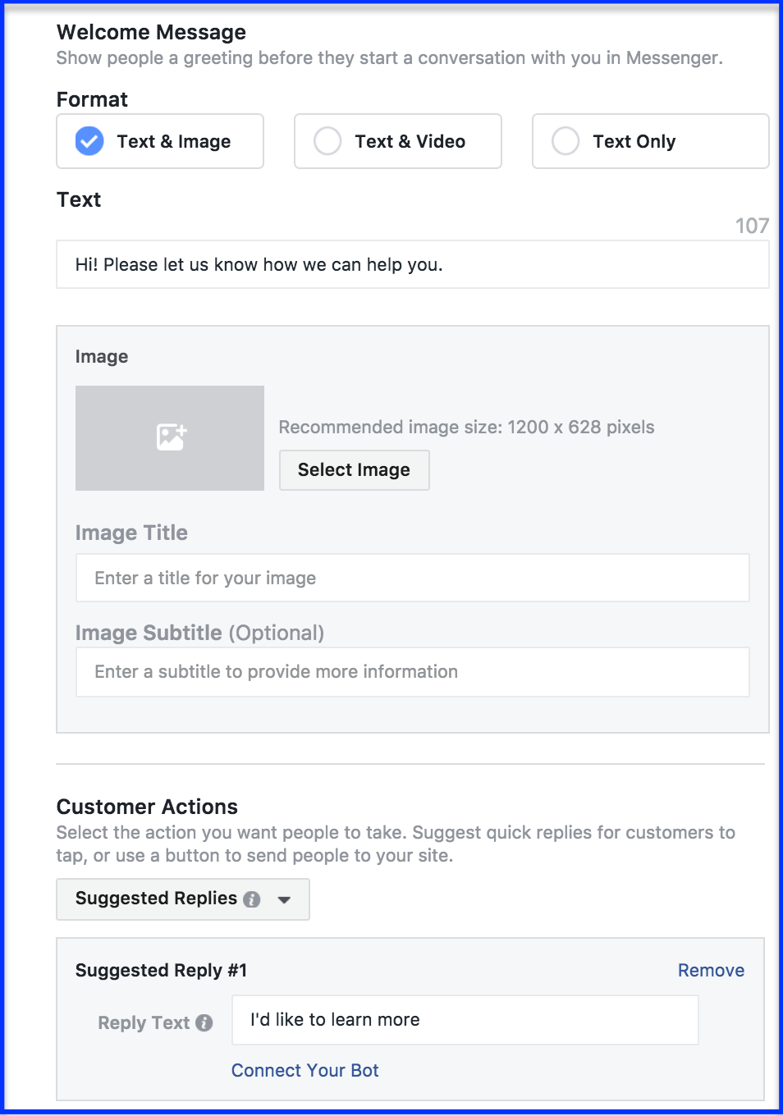Click the Suggested Reply #1 heading
The height and width of the screenshot is (1116, 783).
[161, 971]
